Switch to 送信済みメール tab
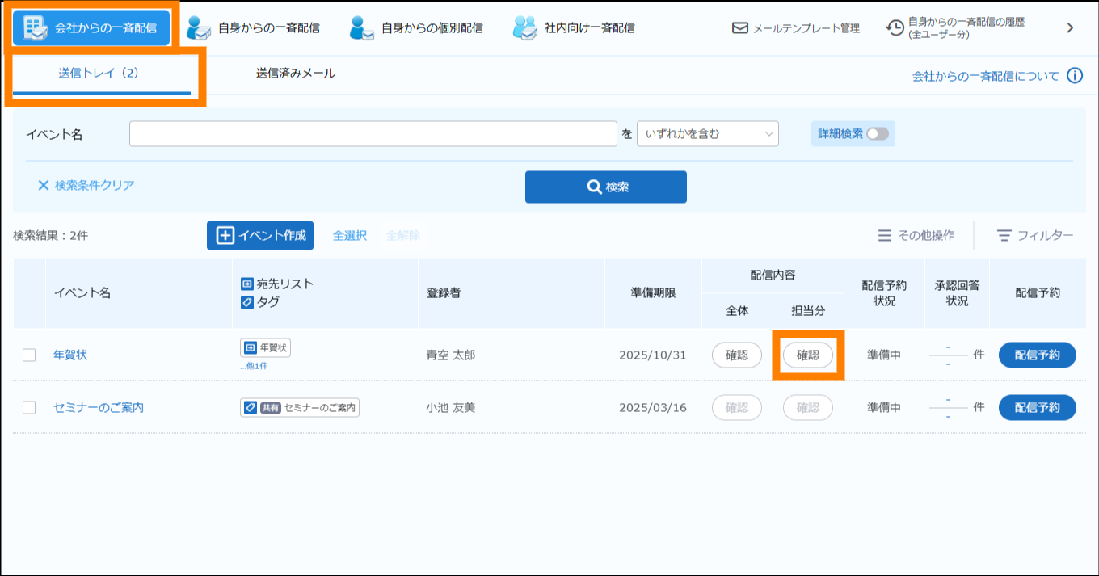This screenshot has width=1099, height=576. pyautogui.click(x=295, y=74)
